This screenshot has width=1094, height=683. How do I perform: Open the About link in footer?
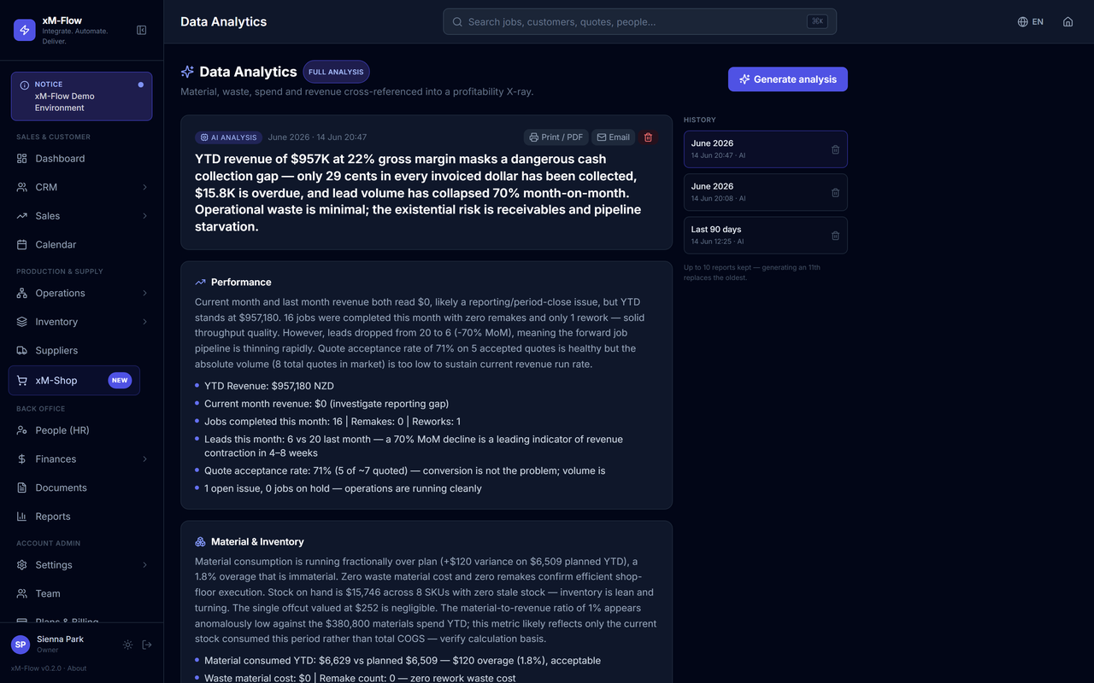pos(77,668)
